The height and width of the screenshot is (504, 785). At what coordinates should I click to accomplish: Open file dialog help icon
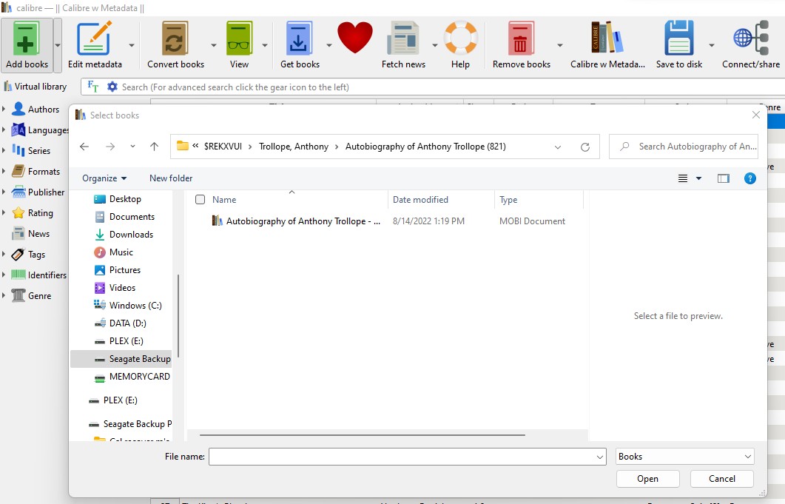pyautogui.click(x=750, y=178)
